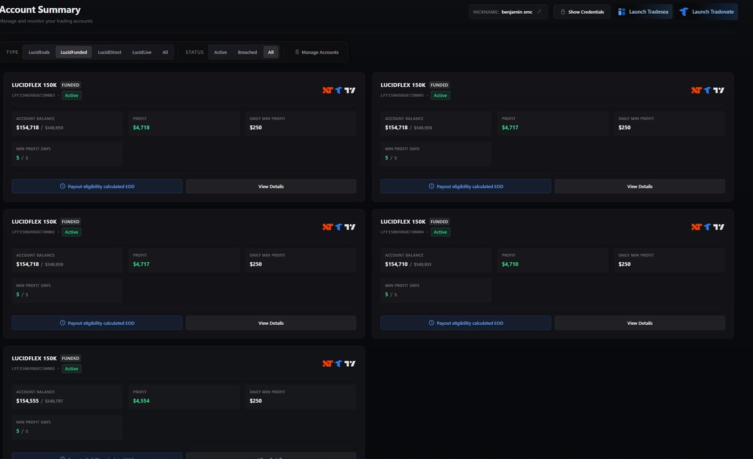Viewport: 753px width, 459px height.
Task: Open TradingView icon on account ending 0005
Action: [x=719, y=90]
